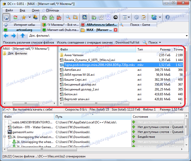The height and width of the screenshot is (161, 191).
Task: Go forward with blue right arrow
Action: click(x=13, y=36)
